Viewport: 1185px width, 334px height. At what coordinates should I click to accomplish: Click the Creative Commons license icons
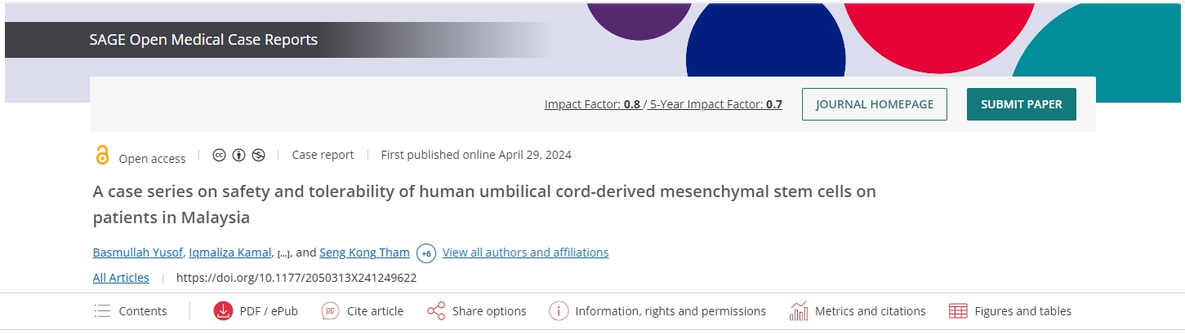click(238, 155)
